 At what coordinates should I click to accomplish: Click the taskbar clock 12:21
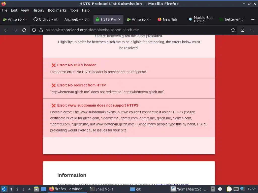pyautogui.click(x=252, y=189)
